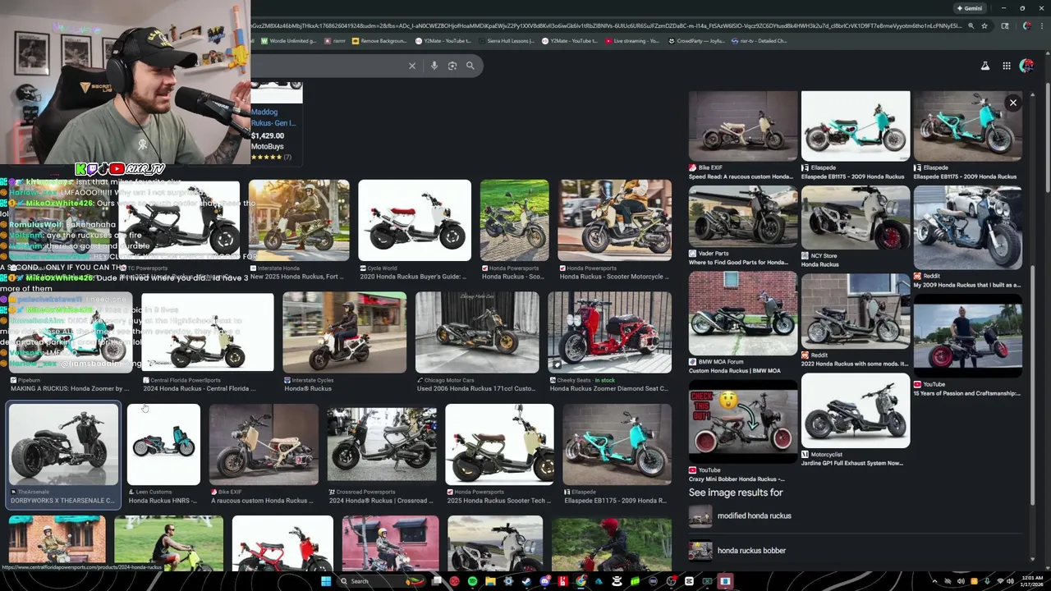Open the Motorcyclist Jardine GP1 exhaust image
The height and width of the screenshot is (591, 1051).
(x=856, y=410)
